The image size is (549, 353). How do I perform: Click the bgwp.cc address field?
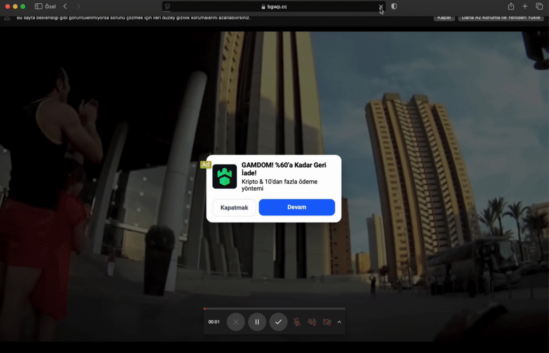pyautogui.click(x=274, y=7)
